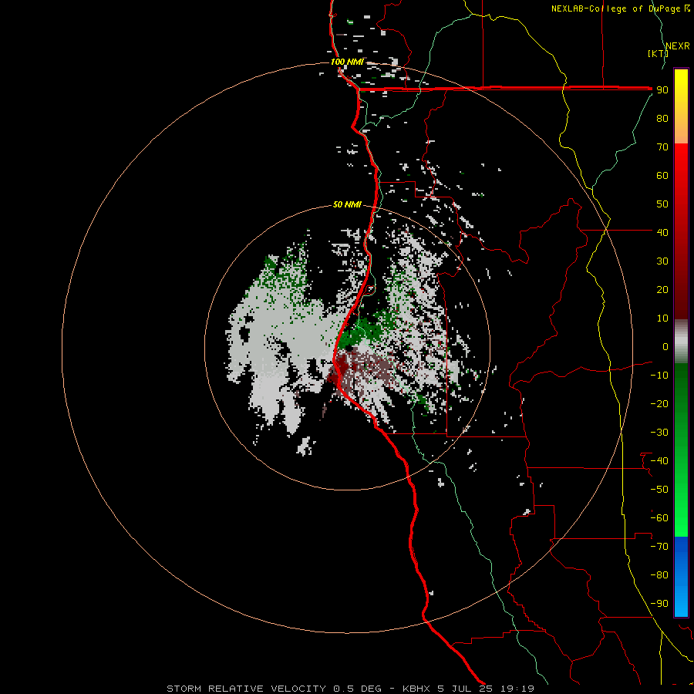
Task: Click the "NEXLAB-College of DuPage" credit text
Action: coord(615,8)
